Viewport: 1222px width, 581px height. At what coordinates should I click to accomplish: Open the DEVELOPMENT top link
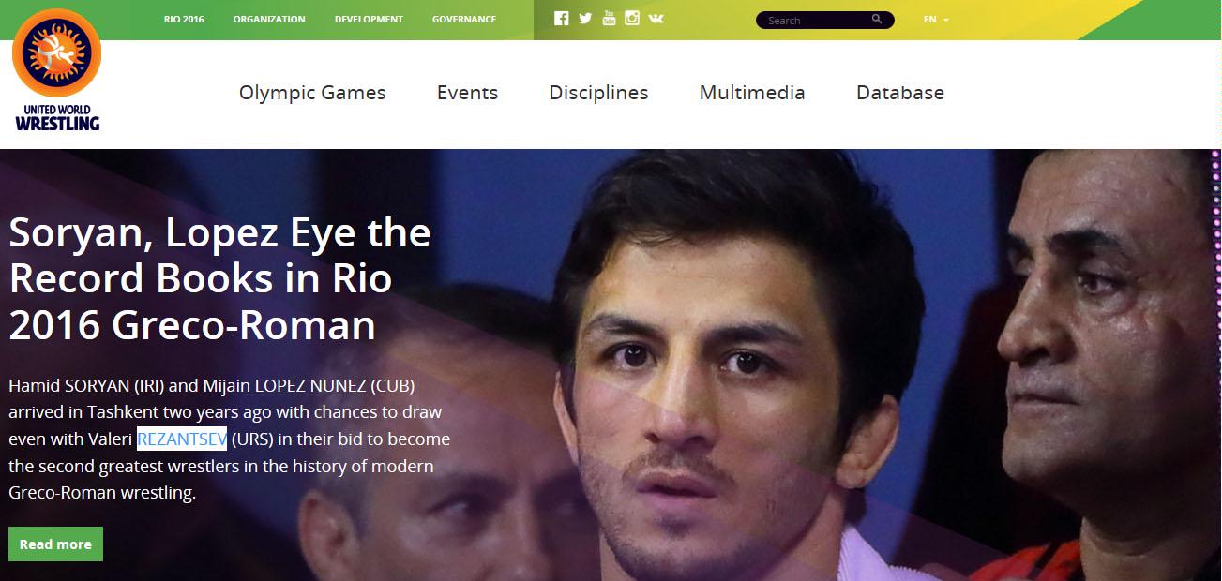click(x=369, y=20)
